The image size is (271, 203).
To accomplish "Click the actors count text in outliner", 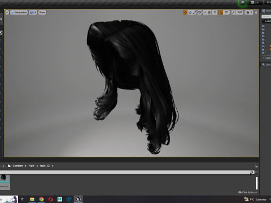I will click(267, 58).
